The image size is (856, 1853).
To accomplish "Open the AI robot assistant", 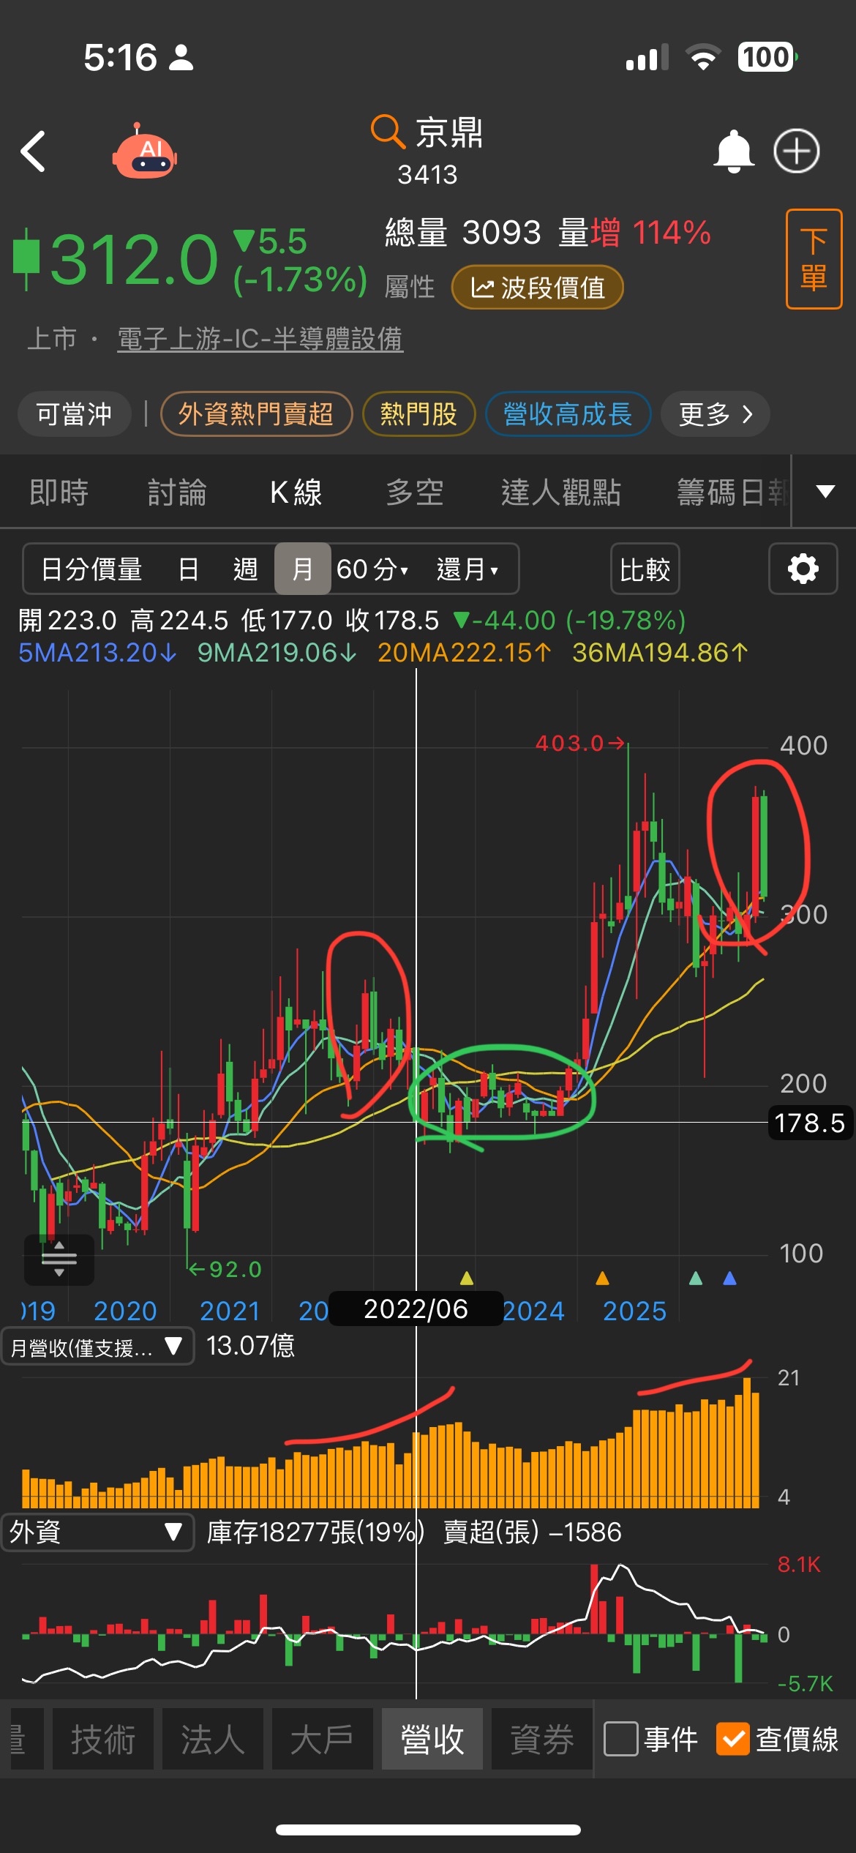I will point(145,151).
